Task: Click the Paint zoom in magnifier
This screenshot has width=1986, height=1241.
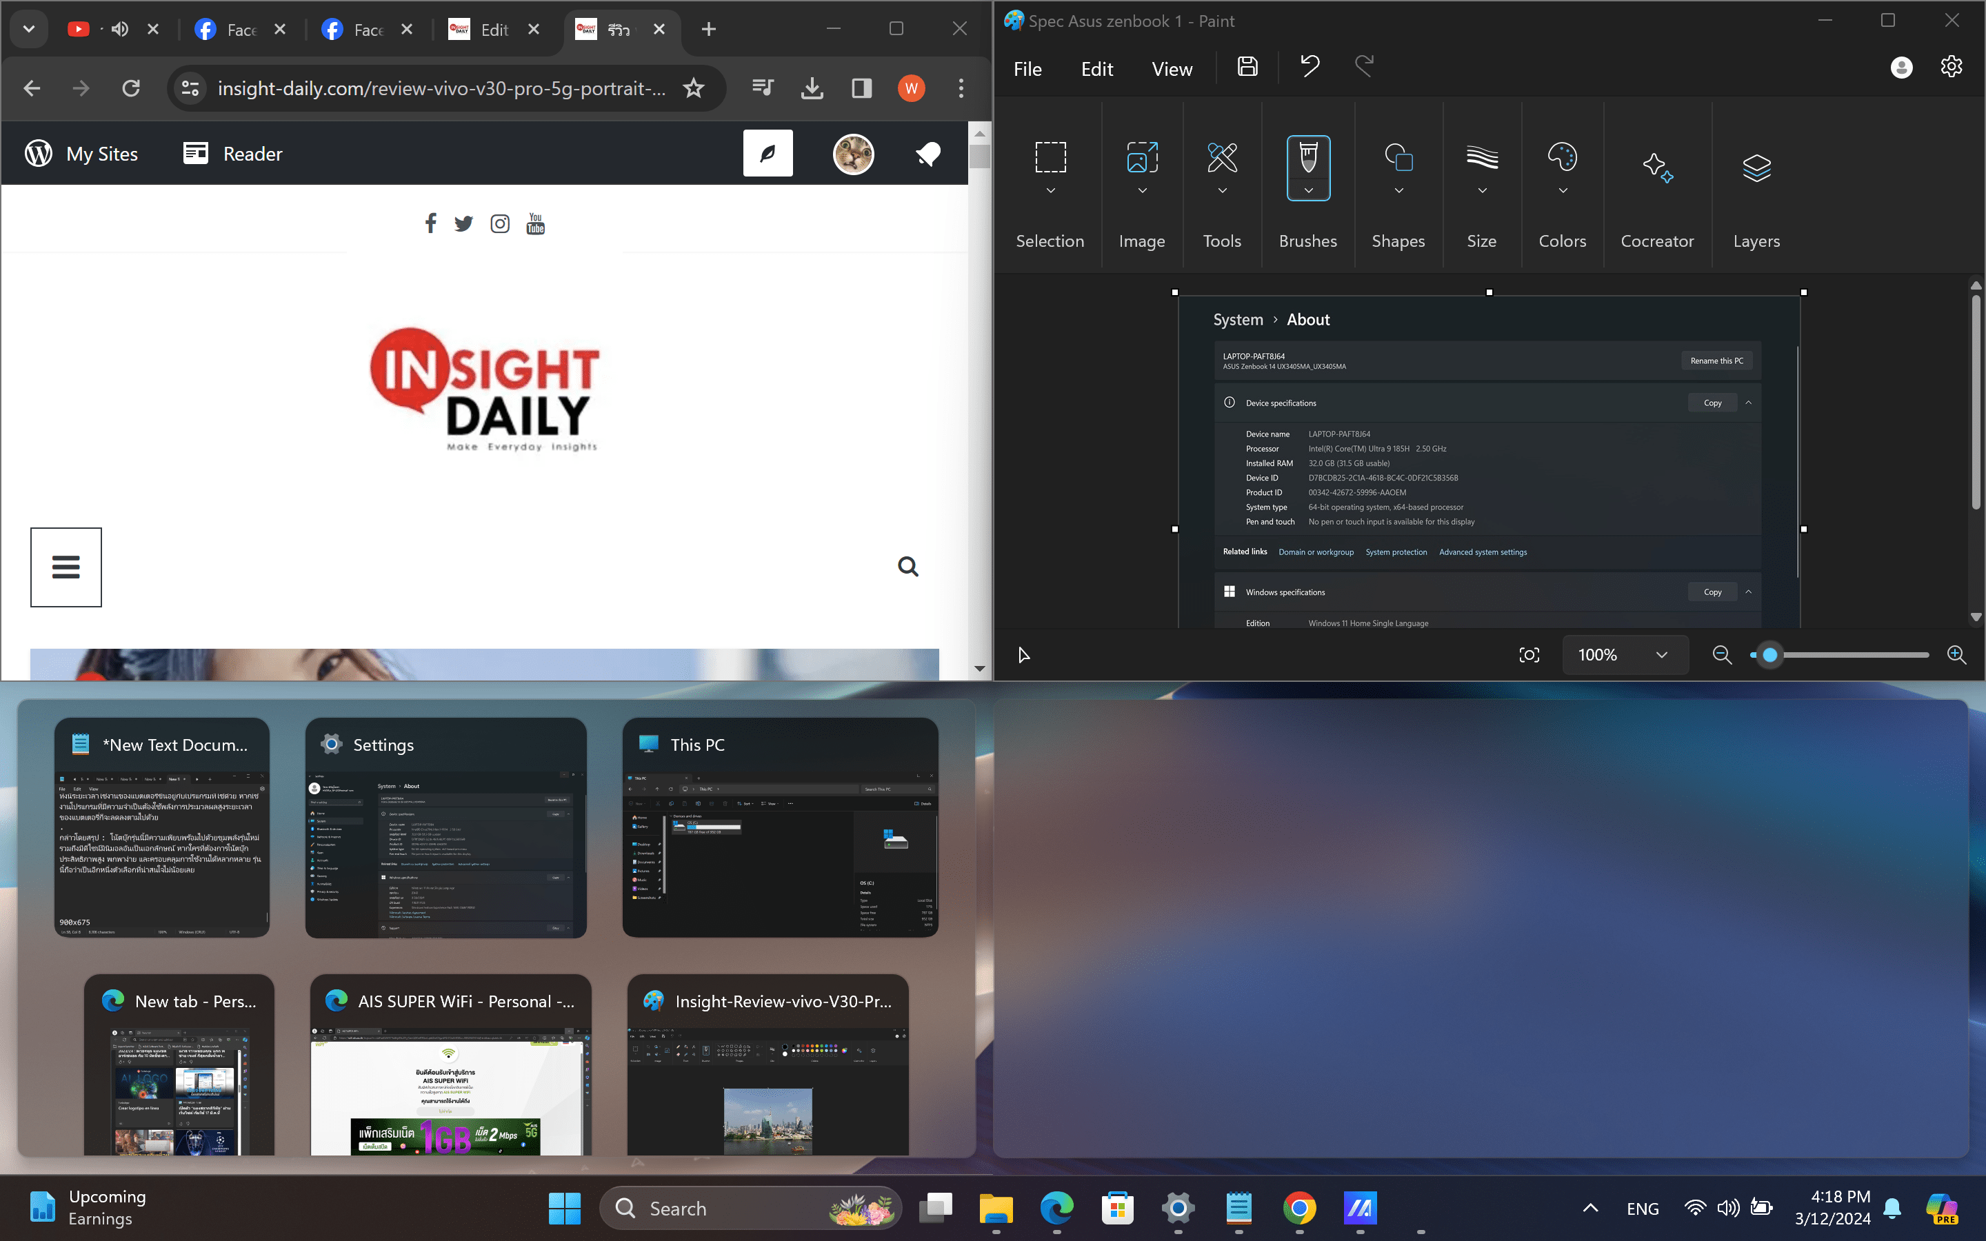Action: click(1956, 655)
